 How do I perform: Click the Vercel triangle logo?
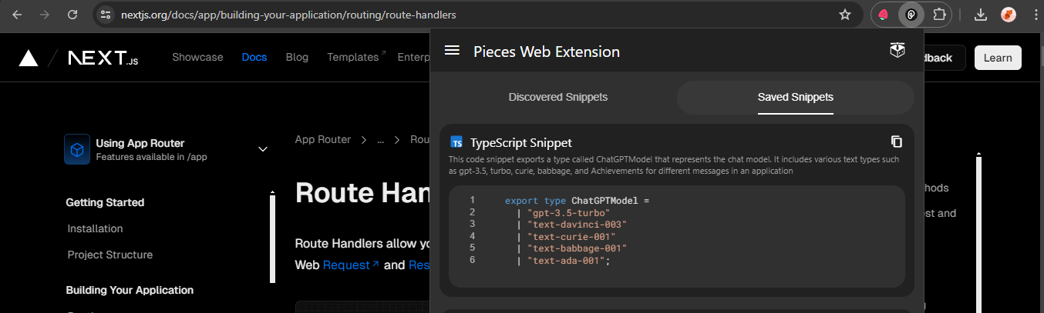coord(29,58)
